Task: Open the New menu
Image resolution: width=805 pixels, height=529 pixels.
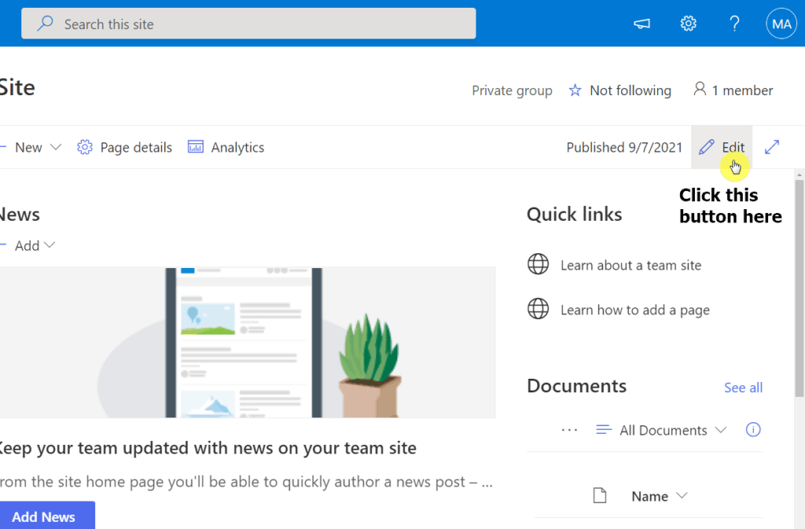Action: tap(31, 148)
